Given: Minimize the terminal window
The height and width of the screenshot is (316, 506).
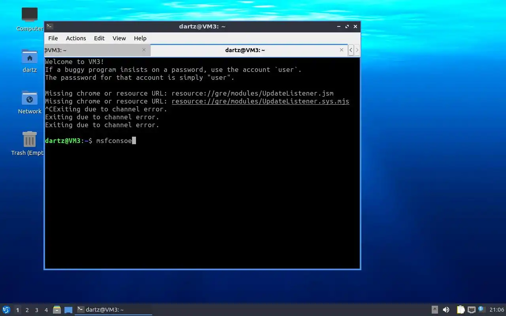Looking at the screenshot, I should [339, 26].
